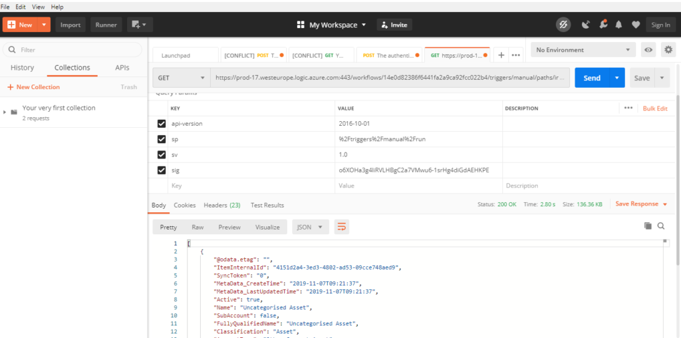The image size is (681, 338).
Task: Open response Body tab
Action: point(159,205)
